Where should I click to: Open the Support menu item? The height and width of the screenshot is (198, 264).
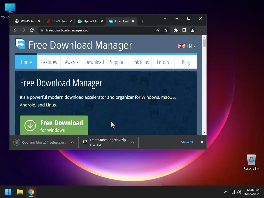pyautogui.click(x=117, y=62)
